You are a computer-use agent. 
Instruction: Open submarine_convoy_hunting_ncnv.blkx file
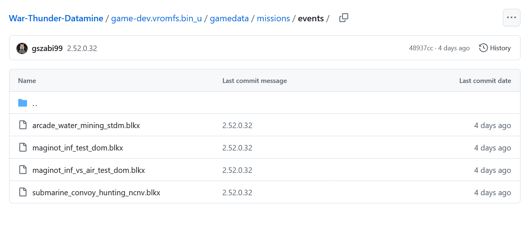click(x=96, y=193)
